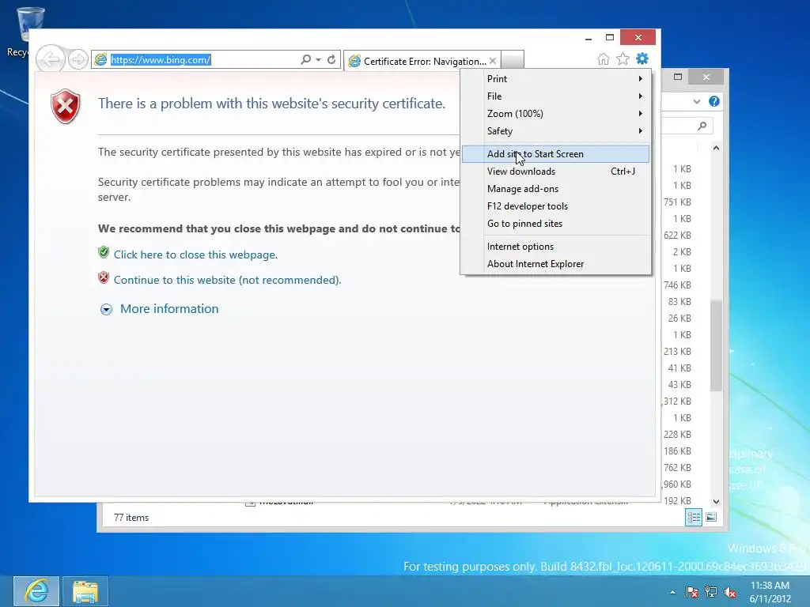Screen dimensions: 810x607
Task: Expand the Print submenu
Action: click(x=556, y=79)
